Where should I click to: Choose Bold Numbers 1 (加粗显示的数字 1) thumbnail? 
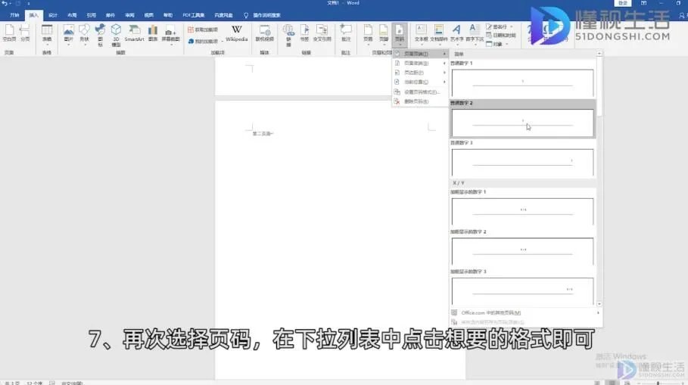pyautogui.click(x=522, y=212)
